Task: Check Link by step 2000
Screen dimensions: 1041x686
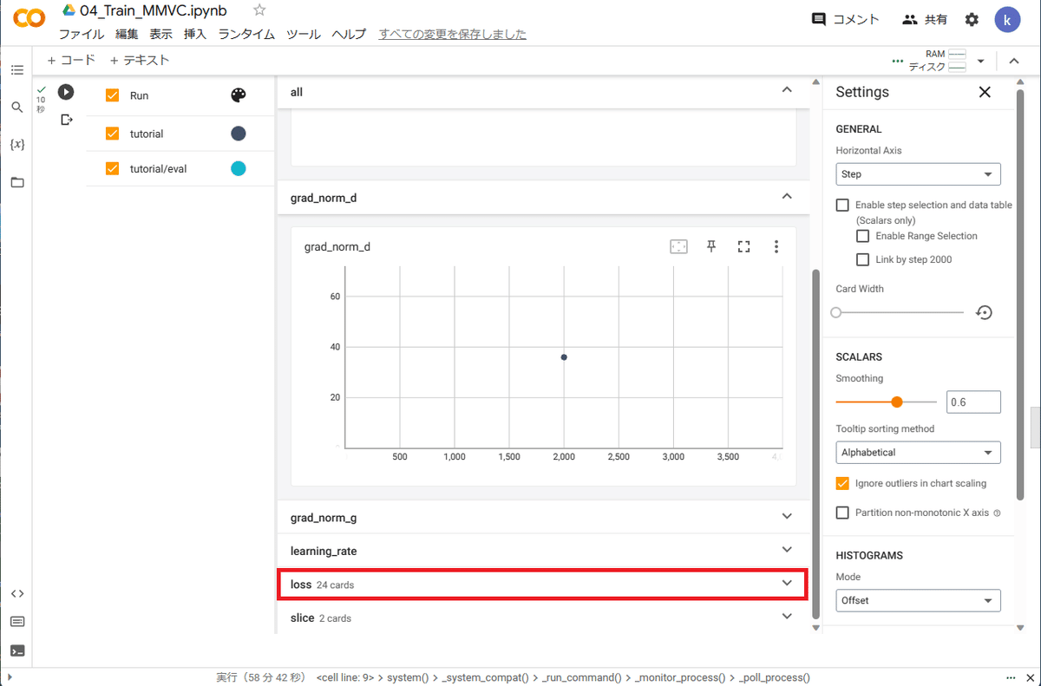Action: [862, 259]
